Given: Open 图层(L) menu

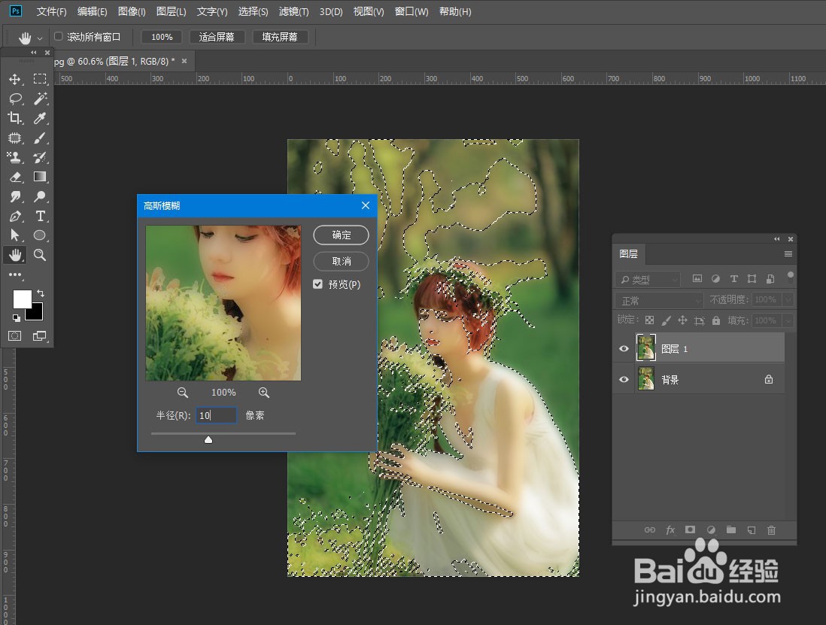Looking at the screenshot, I should pos(172,11).
